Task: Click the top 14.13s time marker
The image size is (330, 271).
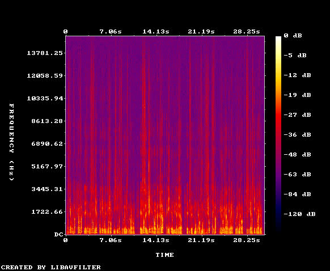Action: [x=156, y=32]
